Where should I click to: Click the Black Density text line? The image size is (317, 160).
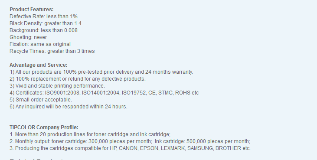click(46, 23)
